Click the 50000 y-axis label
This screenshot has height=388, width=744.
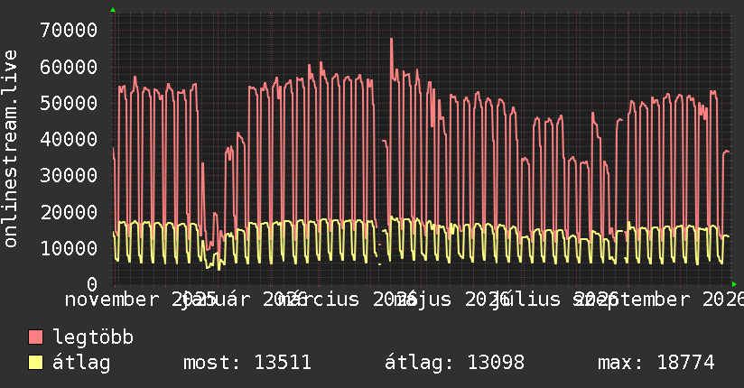click(x=69, y=103)
